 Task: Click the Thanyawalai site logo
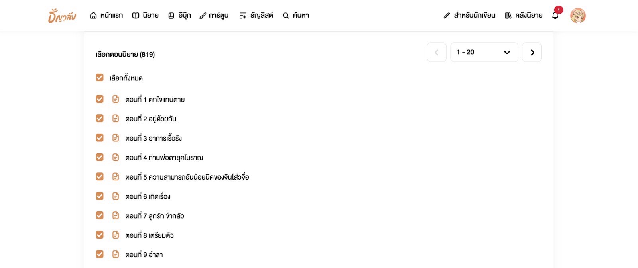pyautogui.click(x=62, y=16)
